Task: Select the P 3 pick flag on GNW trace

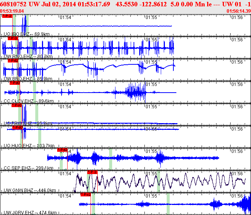Action: click(92, 172)
